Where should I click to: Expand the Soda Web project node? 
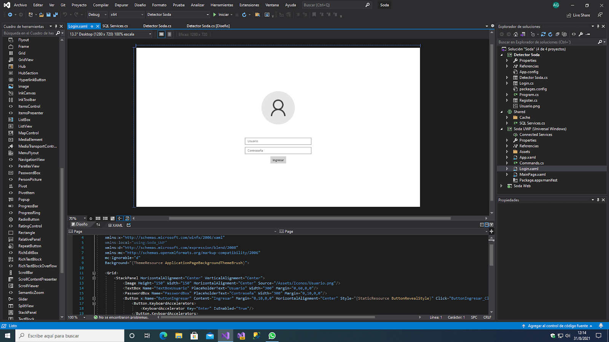pos(501,186)
